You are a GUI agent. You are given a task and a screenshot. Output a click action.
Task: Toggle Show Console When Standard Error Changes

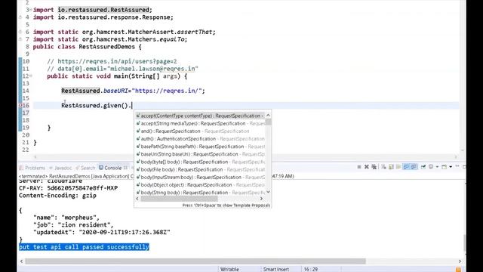pyautogui.click(x=414, y=167)
